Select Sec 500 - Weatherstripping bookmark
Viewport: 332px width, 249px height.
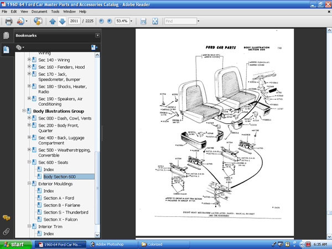coord(64,153)
